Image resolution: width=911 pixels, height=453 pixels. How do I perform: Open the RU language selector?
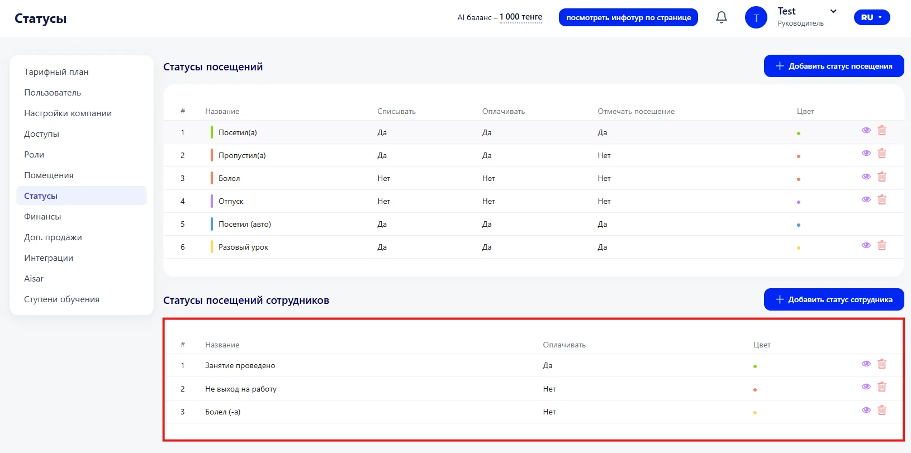[872, 17]
